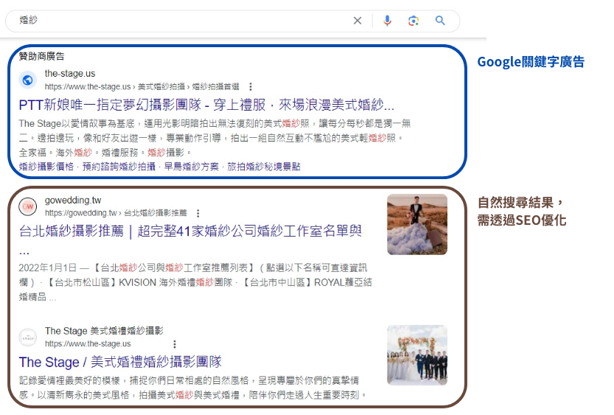Click the couple photo thumbnail for gowedding.tw

pyautogui.click(x=417, y=224)
